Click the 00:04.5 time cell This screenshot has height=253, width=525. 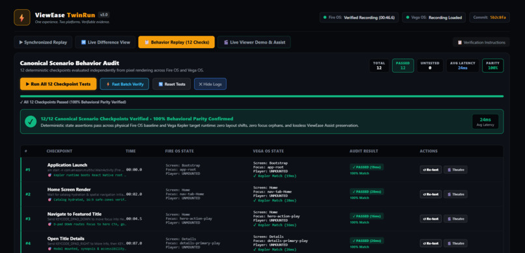pos(134,219)
